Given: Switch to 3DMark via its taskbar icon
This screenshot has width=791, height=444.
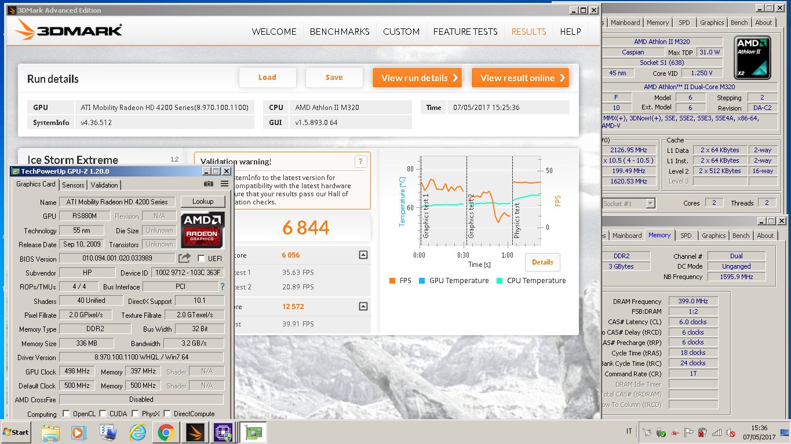Looking at the screenshot, I should pyautogui.click(x=195, y=432).
